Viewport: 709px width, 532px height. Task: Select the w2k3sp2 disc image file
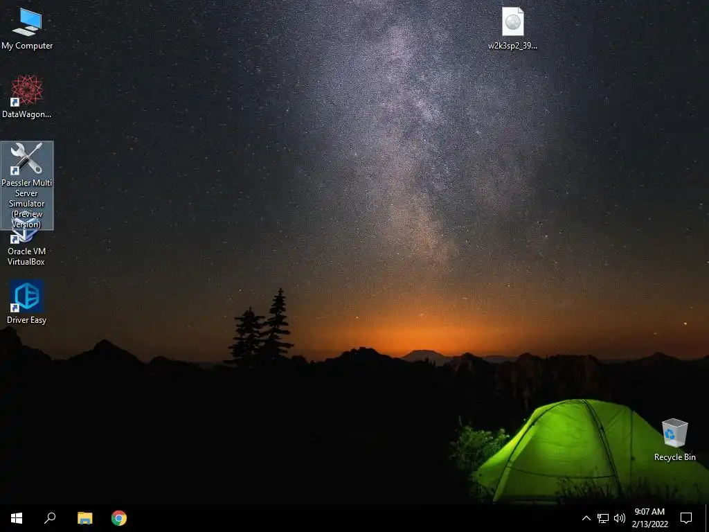point(512,28)
